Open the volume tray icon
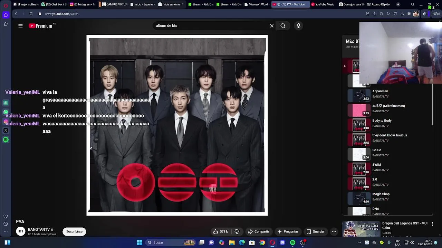This screenshot has width=442, height=248. 412,242
